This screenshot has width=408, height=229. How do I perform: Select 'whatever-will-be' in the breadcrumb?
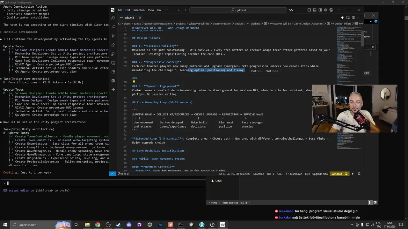click(199, 24)
